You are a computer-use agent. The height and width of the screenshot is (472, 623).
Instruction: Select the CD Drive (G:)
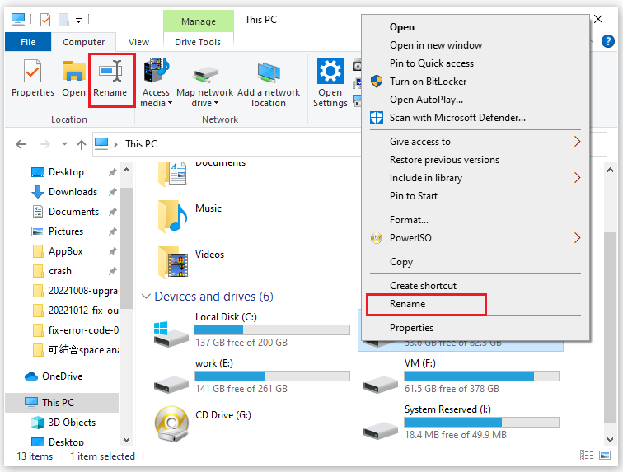[204, 423]
